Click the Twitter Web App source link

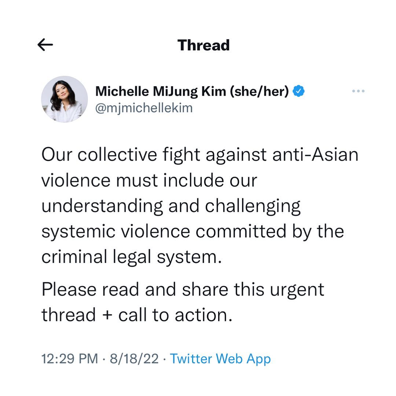click(x=220, y=359)
